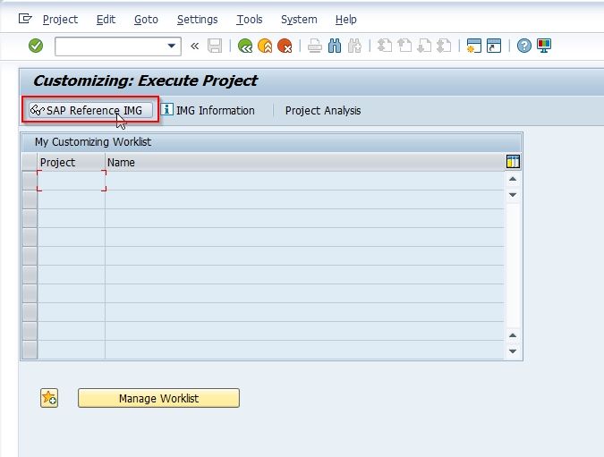Click the Manage Worklist button

[158, 398]
